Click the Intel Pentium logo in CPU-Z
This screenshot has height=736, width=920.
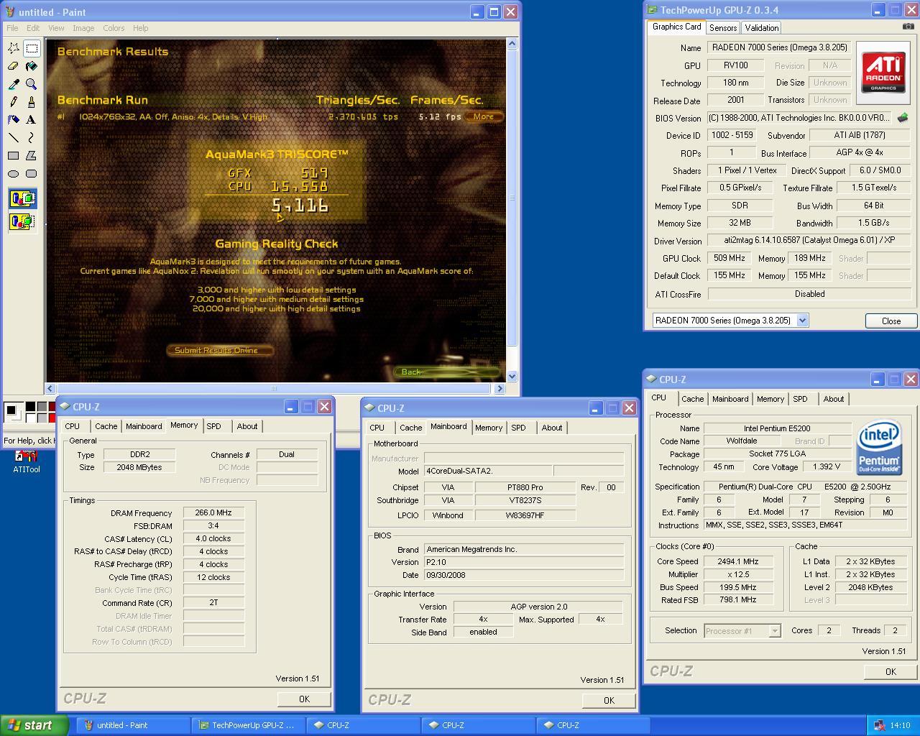879,448
